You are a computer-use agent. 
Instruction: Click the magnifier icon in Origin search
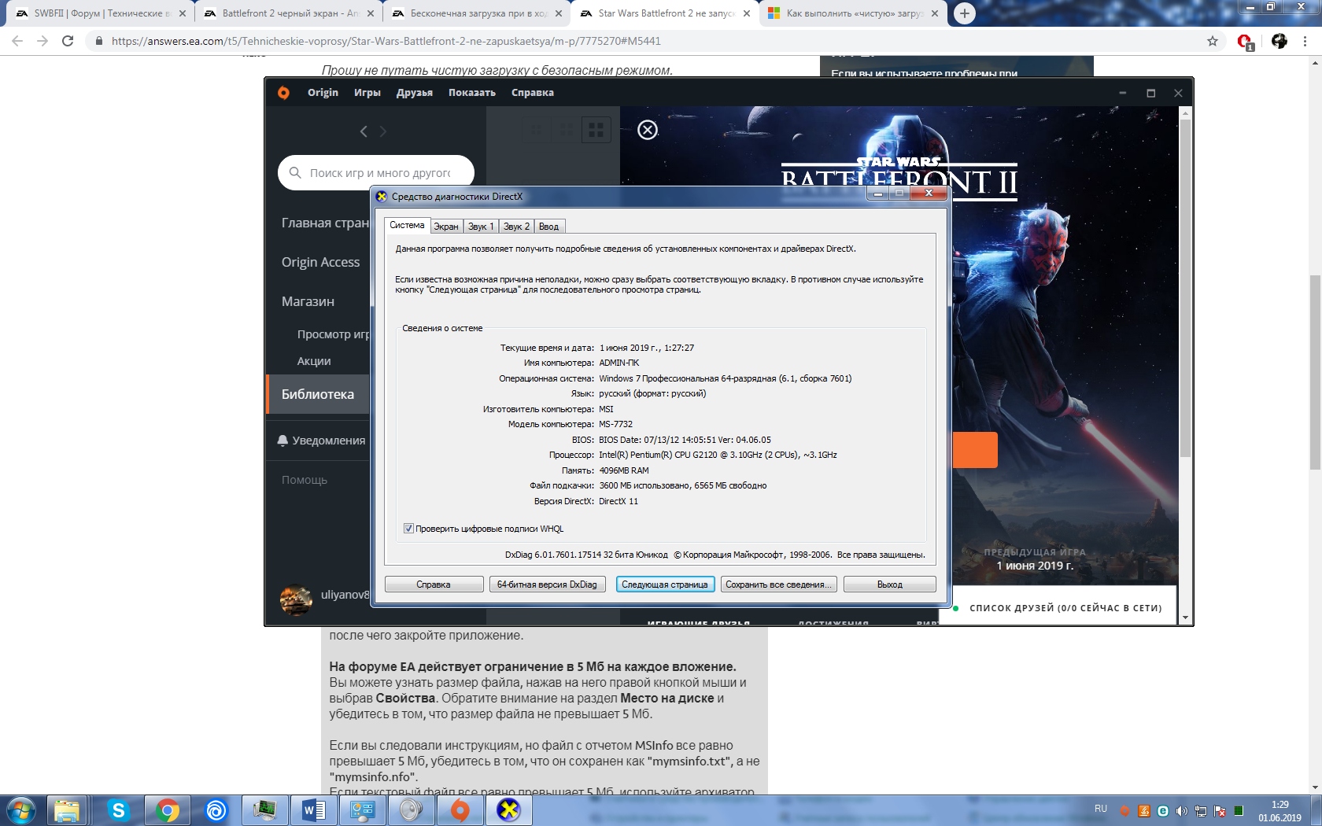(x=295, y=172)
